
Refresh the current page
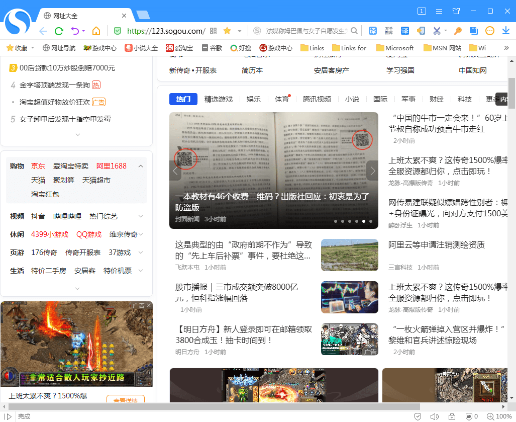pos(59,31)
